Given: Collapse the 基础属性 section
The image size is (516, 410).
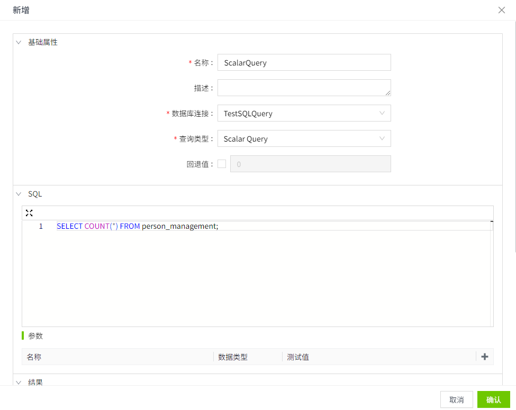Looking at the screenshot, I should 19,42.
